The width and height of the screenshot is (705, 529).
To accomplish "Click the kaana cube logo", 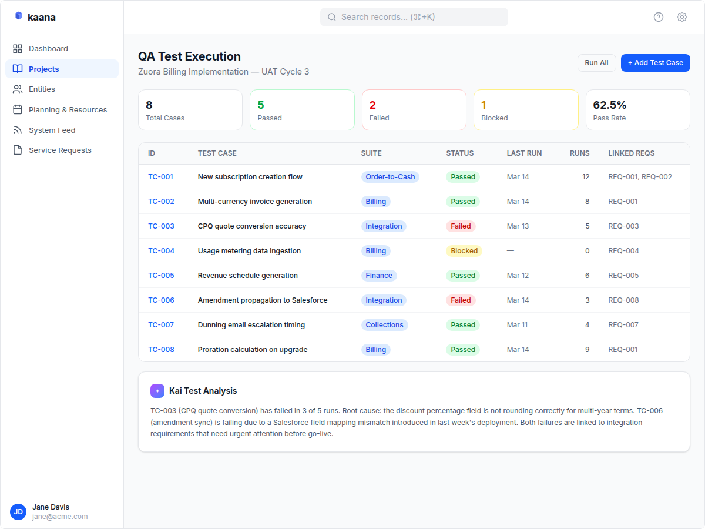I will [x=19, y=16].
